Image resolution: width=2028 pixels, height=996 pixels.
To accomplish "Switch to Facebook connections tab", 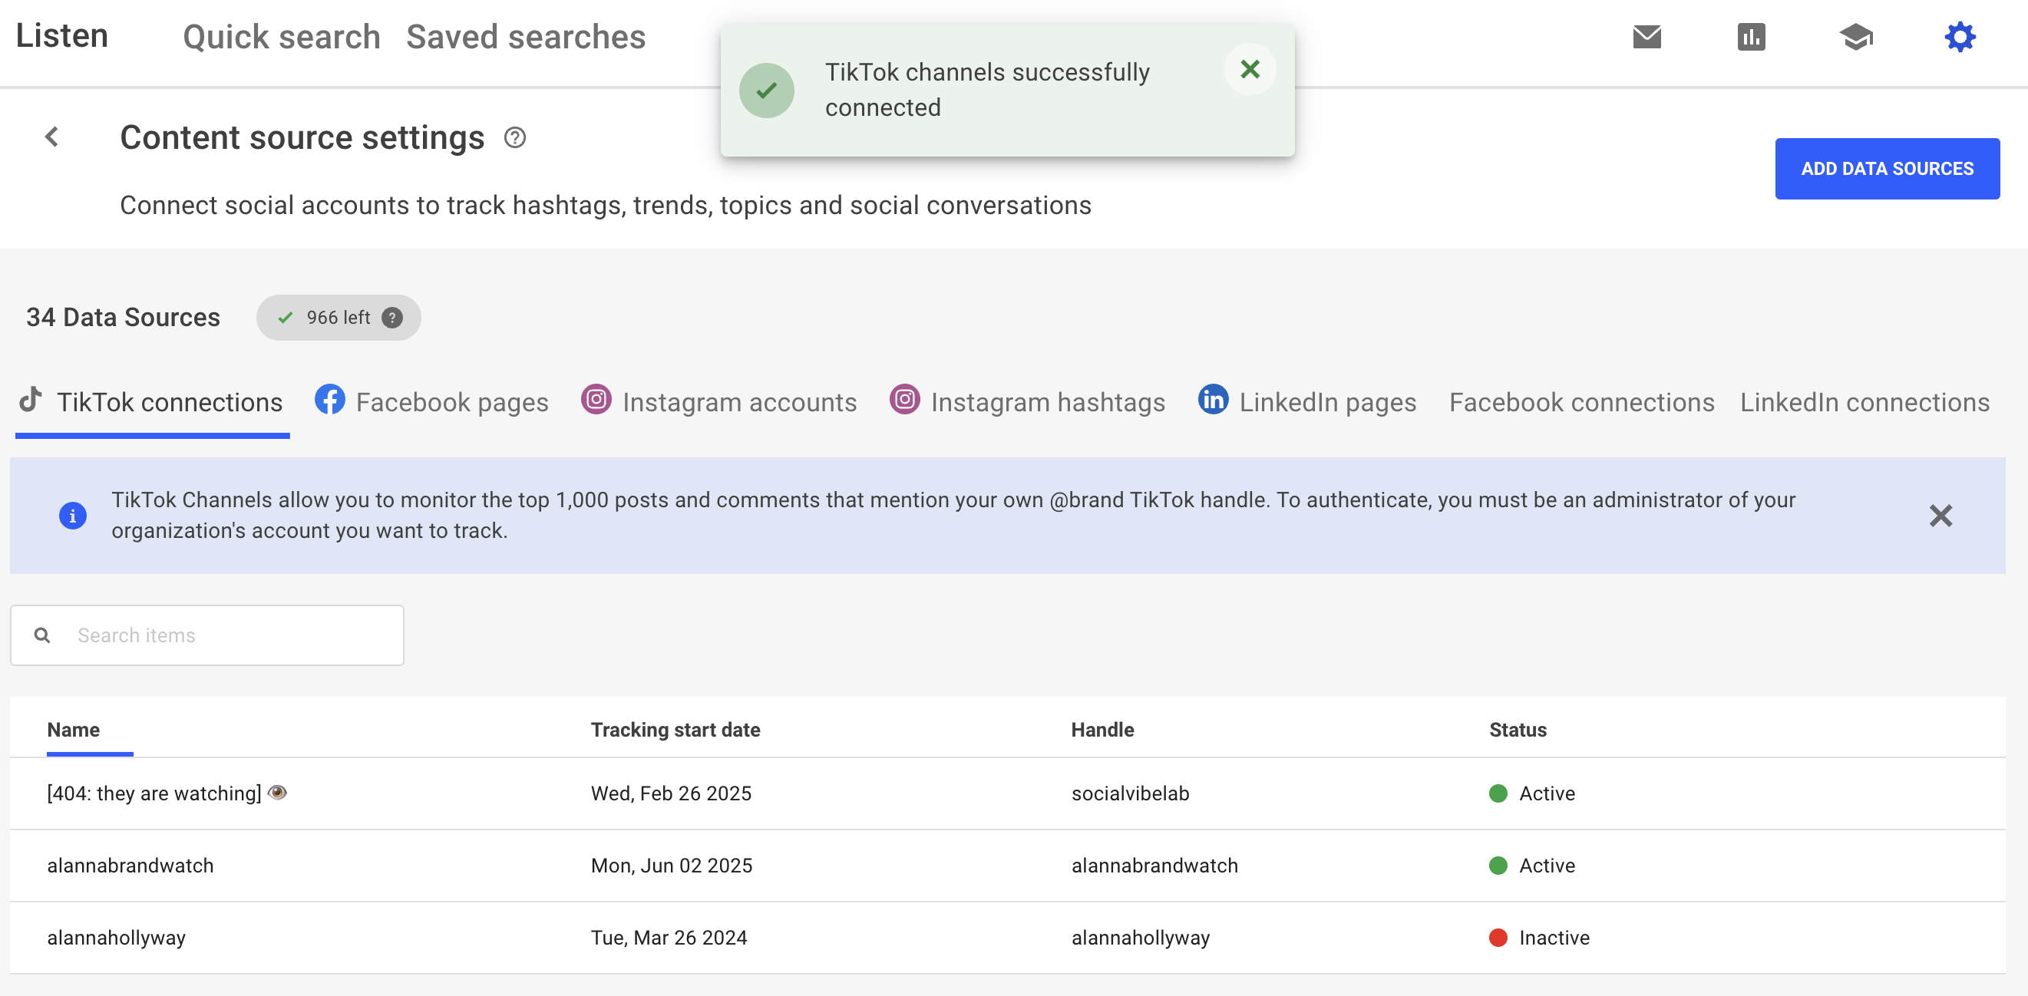I will [1581, 402].
